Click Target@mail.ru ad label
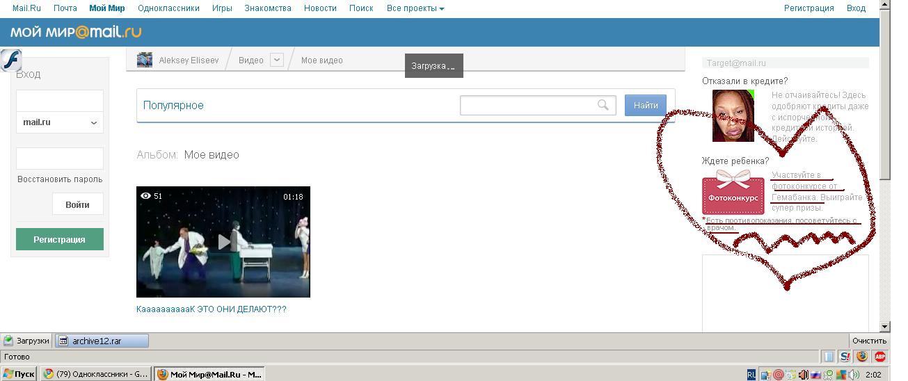Viewport: 908px width, 381px height. [x=736, y=63]
